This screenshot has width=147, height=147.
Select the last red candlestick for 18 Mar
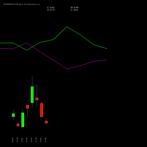click(46, 122)
